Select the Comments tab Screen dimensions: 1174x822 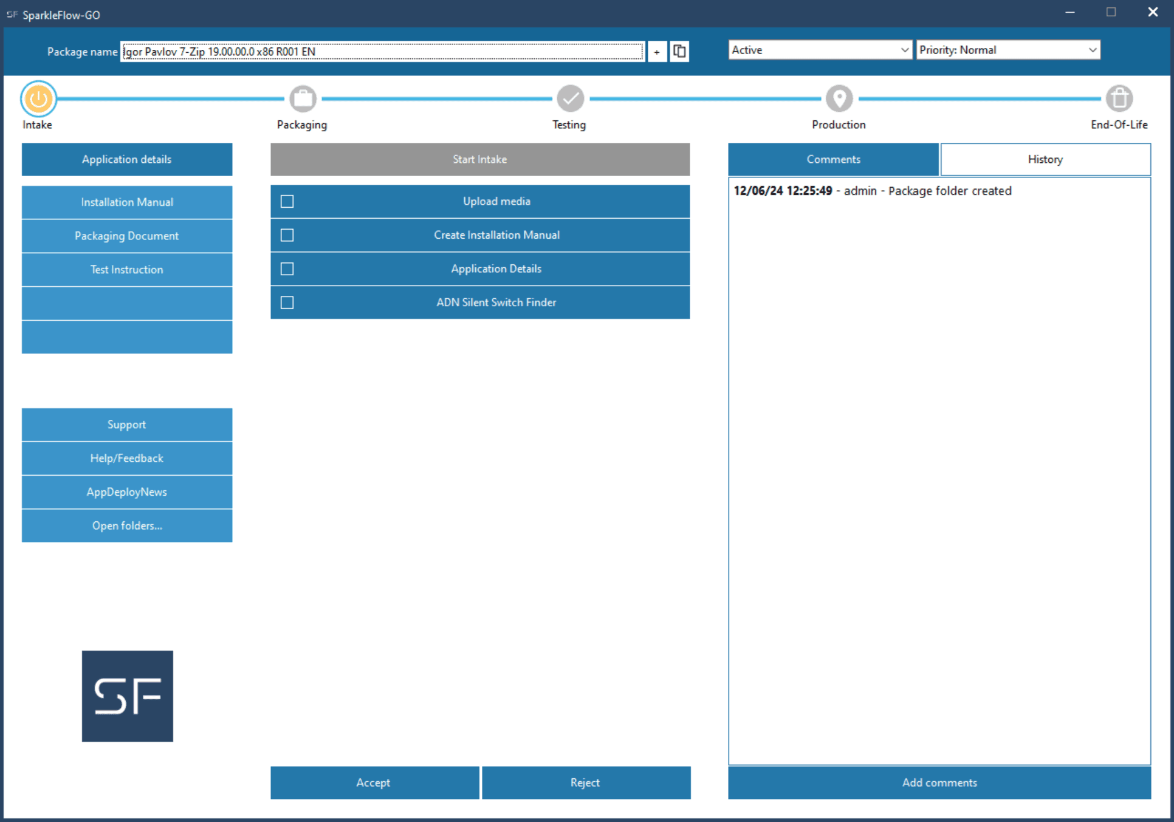(x=833, y=160)
